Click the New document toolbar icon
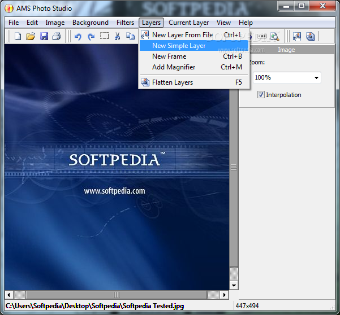Viewport: 340px width, 315px height. pyautogui.click(x=18, y=36)
